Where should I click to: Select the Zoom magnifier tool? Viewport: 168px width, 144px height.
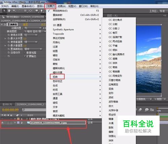coord(14,11)
